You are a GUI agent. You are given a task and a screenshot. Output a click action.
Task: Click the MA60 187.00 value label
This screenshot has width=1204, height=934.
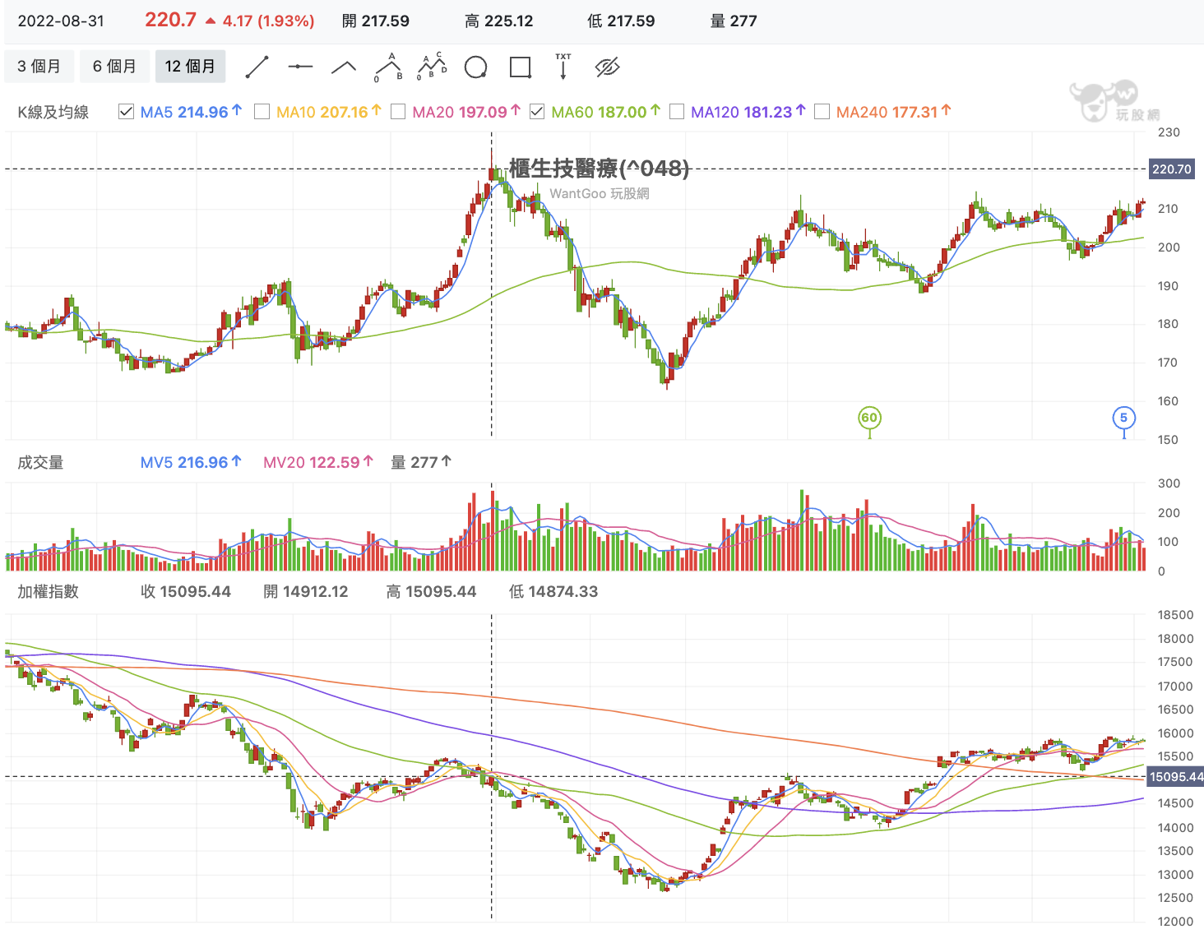click(606, 112)
